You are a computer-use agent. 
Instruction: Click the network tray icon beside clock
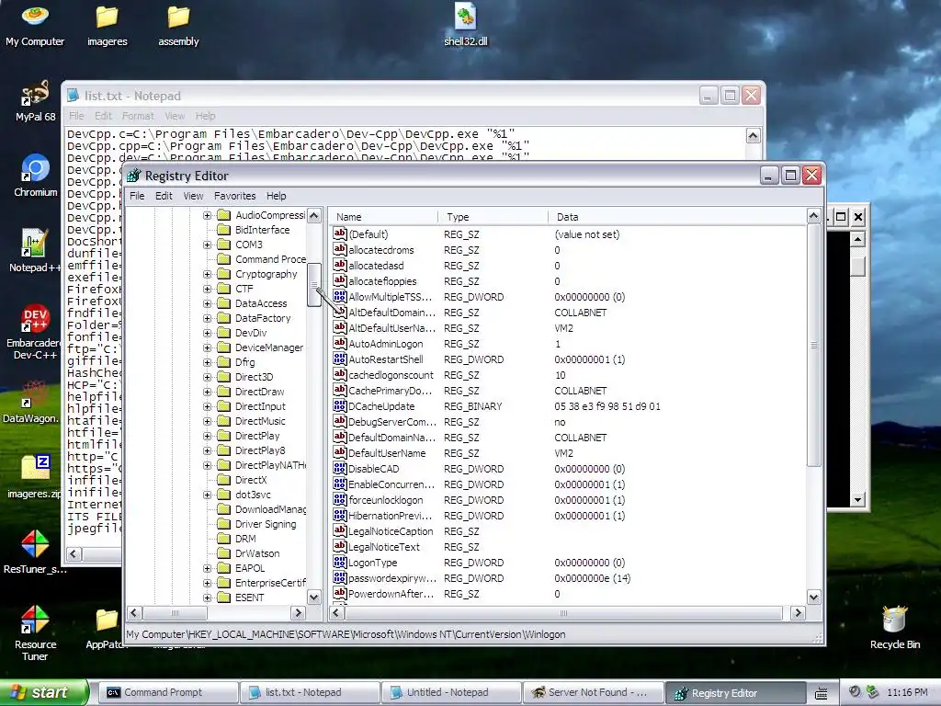pos(873,692)
